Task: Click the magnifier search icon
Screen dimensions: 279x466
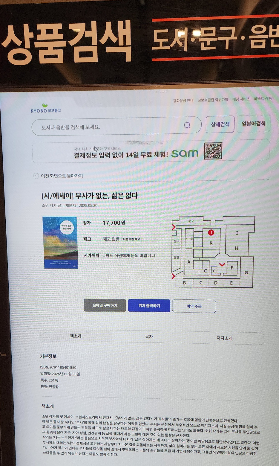Action: coord(187,125)
